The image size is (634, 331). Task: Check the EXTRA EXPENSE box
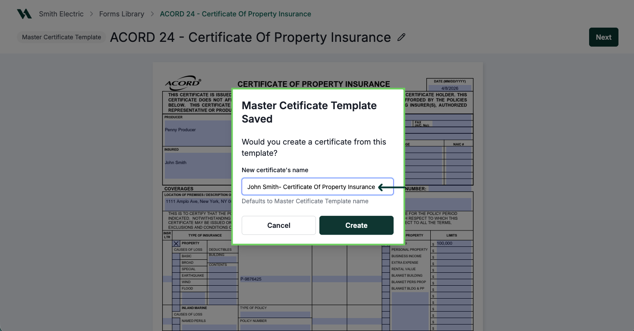pyautogui.click(x=386, y=263)
